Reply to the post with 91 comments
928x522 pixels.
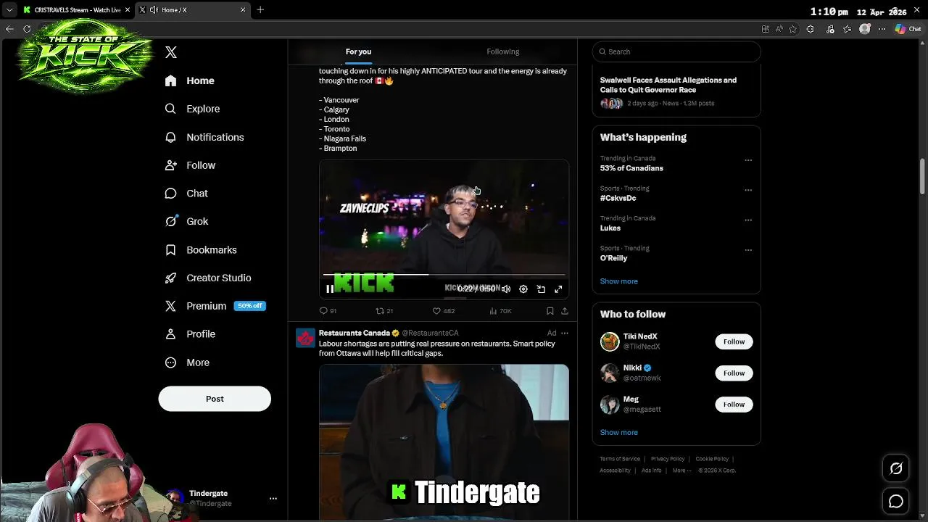(328, 311)
